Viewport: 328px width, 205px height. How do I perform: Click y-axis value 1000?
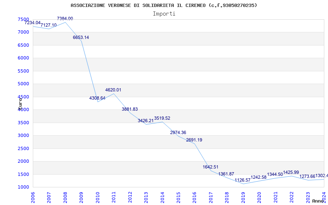coord(23,187)
